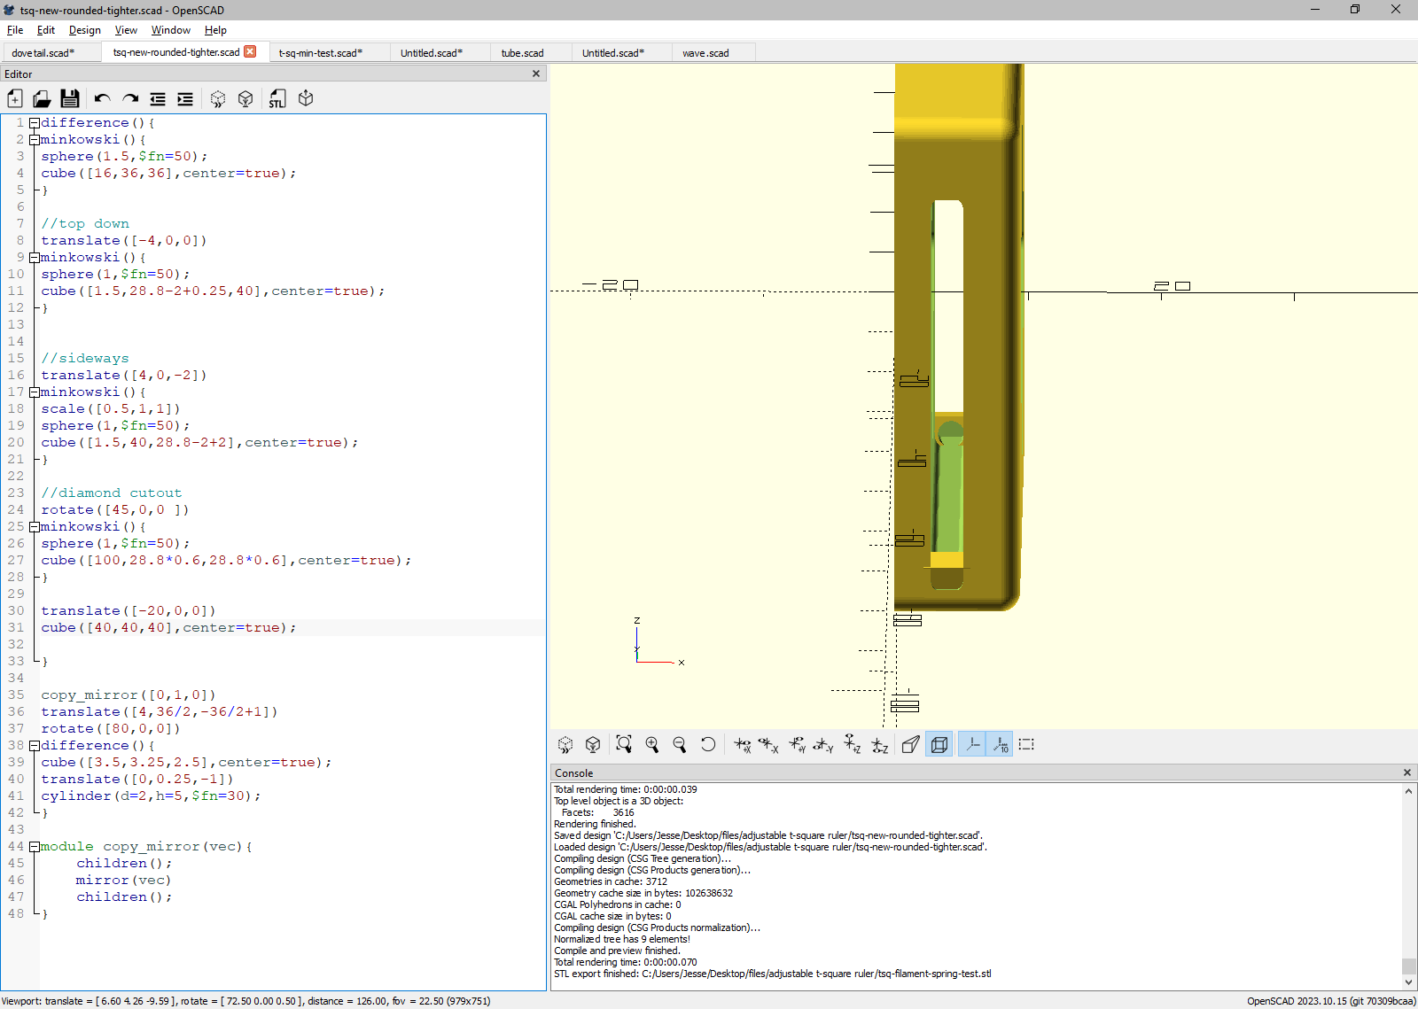Collapse the minkowski block on line 25
Image resolution: width=1418 pixels, height=1009 pixels.
tap(35, 527)
